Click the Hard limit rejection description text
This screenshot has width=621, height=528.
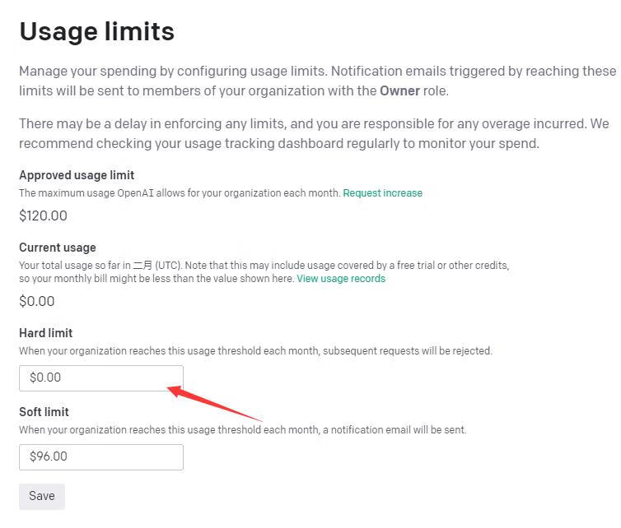pyautogui.click(x=256, y=351)
